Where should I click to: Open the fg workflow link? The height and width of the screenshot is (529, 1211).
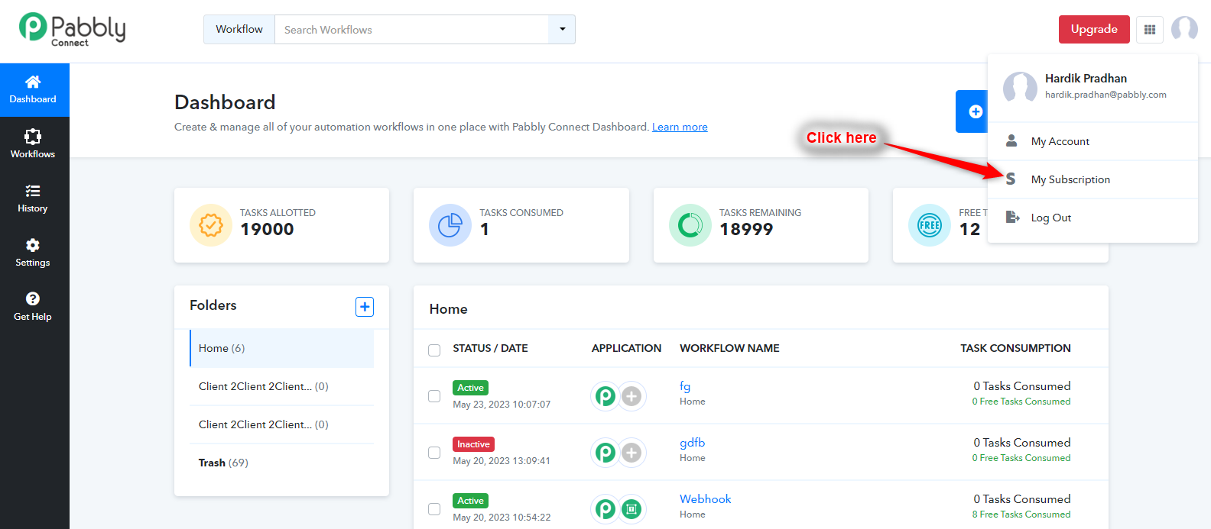[x=685, y=386]
